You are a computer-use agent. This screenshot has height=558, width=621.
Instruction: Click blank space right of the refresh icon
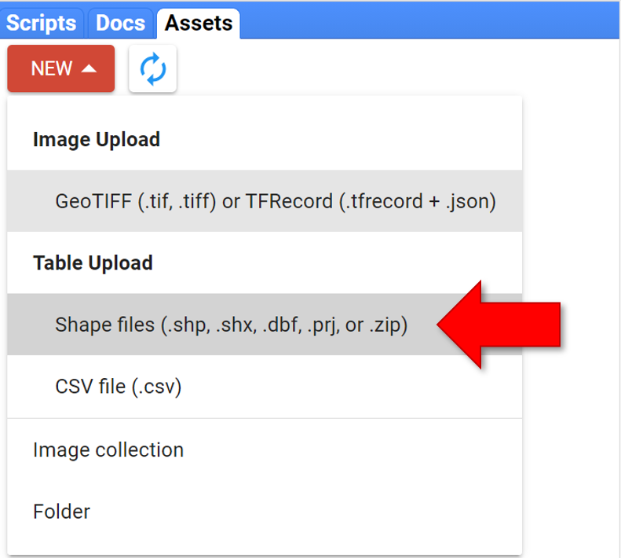pos(353,69)
